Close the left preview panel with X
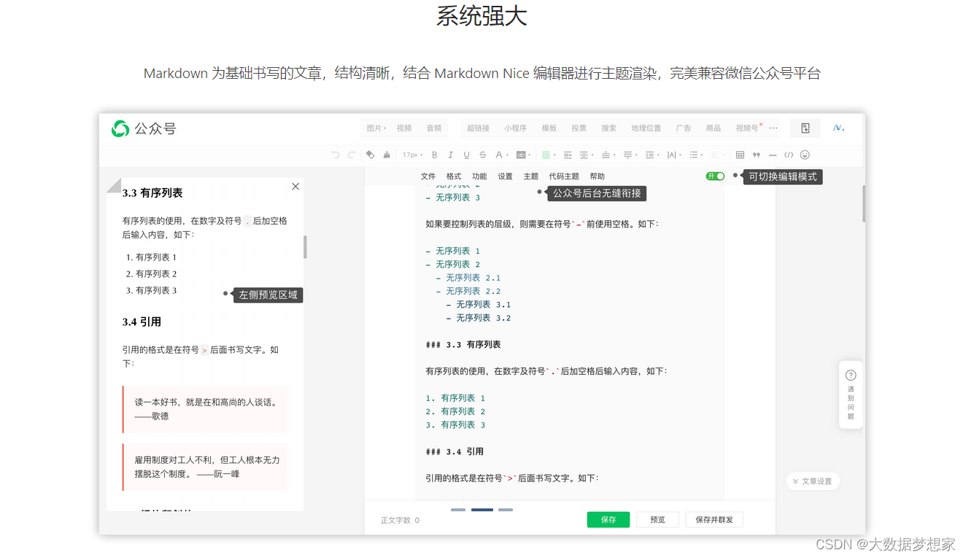The height and width of the screenshot is (558, 966). 295,187
